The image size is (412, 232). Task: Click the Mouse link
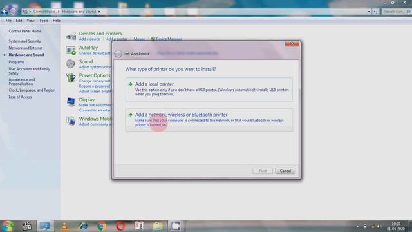(x=139, y=39)
